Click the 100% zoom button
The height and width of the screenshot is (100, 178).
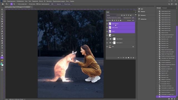[52, 4]
